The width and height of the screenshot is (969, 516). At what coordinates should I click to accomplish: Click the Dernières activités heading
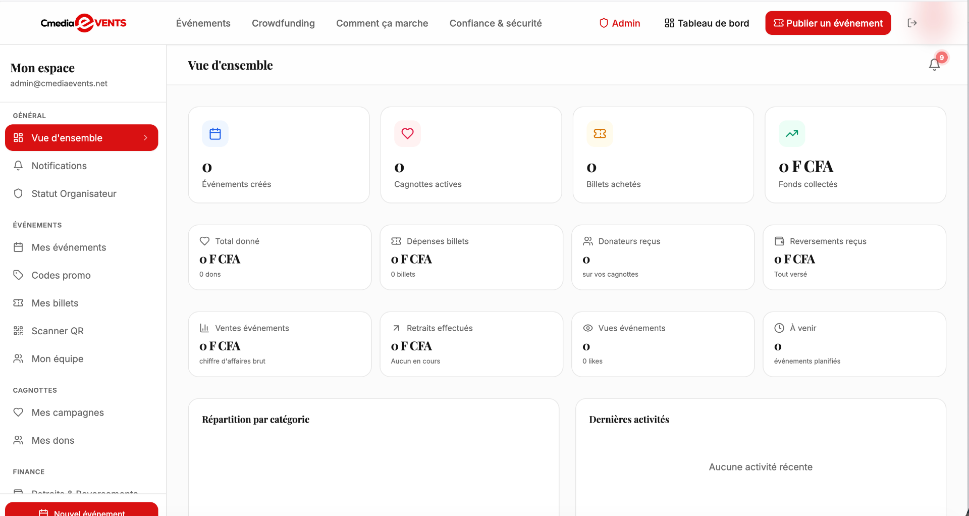click(x=629, y=420)
